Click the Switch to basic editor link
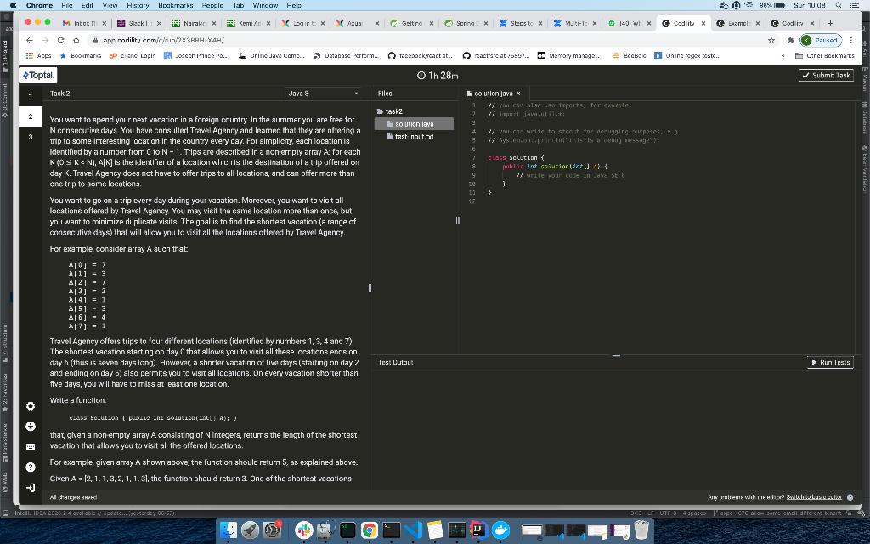Image resolution: width=870 pixels, height=544 pixels. [814, 496]
